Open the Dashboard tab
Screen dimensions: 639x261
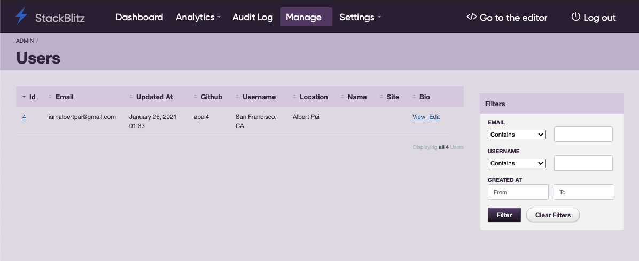click(x=139, y=17)
